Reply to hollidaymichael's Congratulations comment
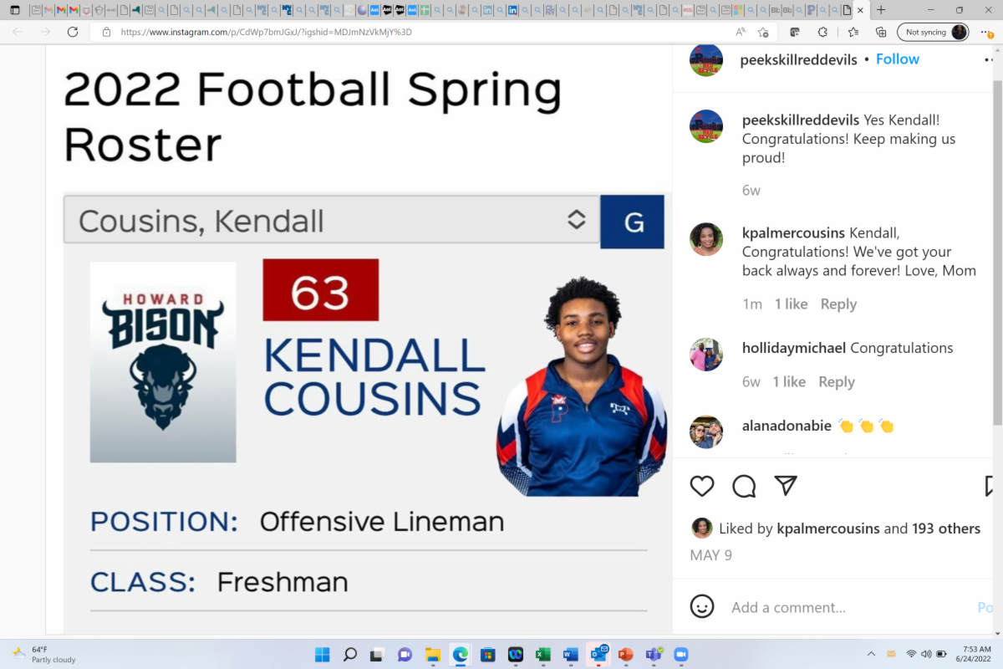Screen dimensions: 1003x669 837,382
